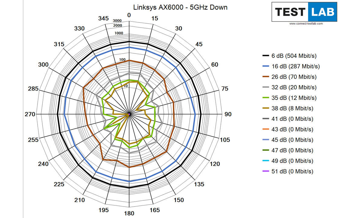Click the 120 degree angle label
The height and width of the screenshot is (218, 363).
coord(215,164)
